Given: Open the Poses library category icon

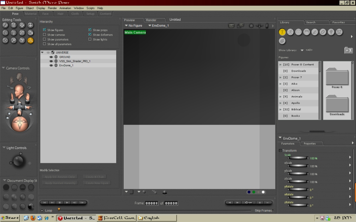Looking at the screenshot, I should 290,32.
